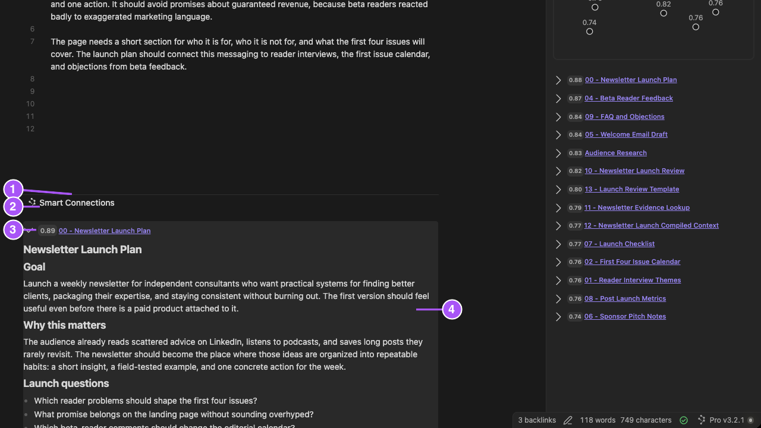Open the '06 - Sponsor Pitch Notes' link
Screen dimensions: 761x428
625,316
